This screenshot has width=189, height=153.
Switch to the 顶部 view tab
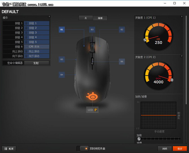100,18
